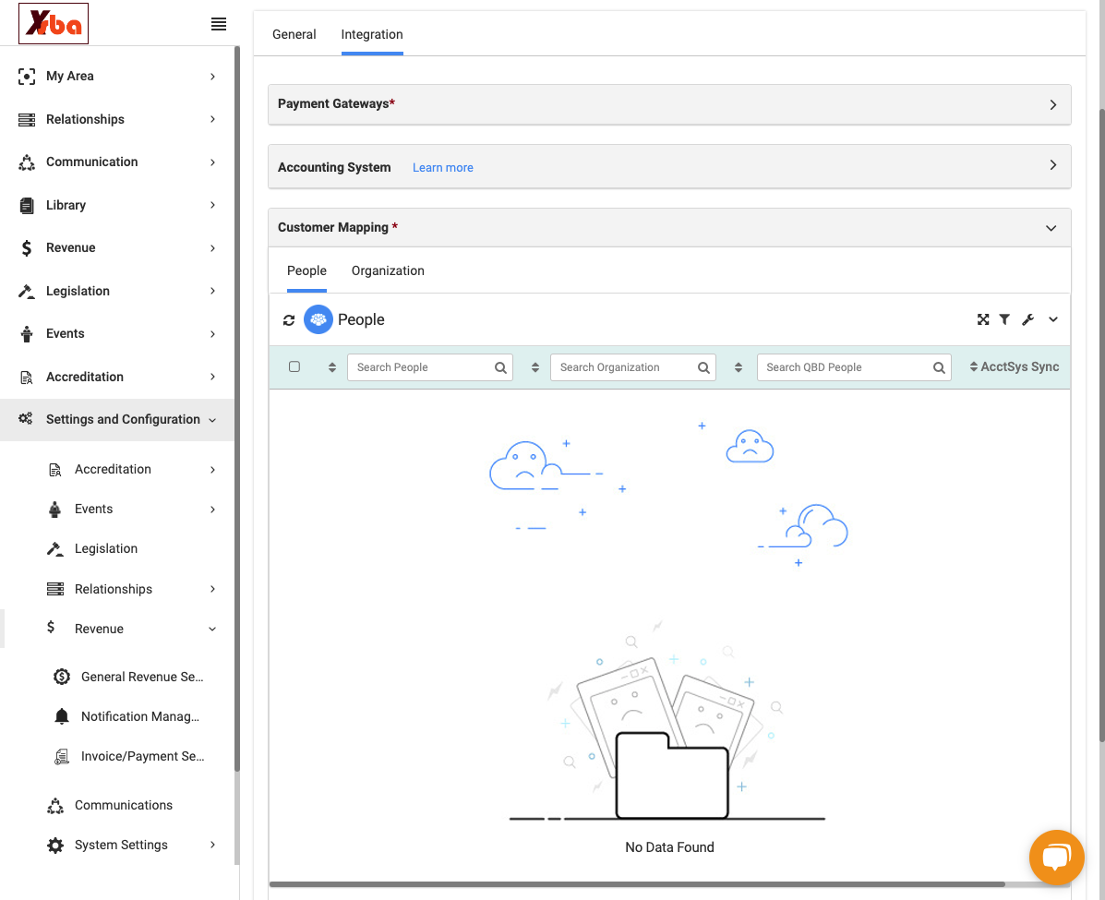Image resolution: width=1105 pixels, height=900 pixels.
Task: Open Legislation under Settings and Configuration
Action: (x=106, y=549)
